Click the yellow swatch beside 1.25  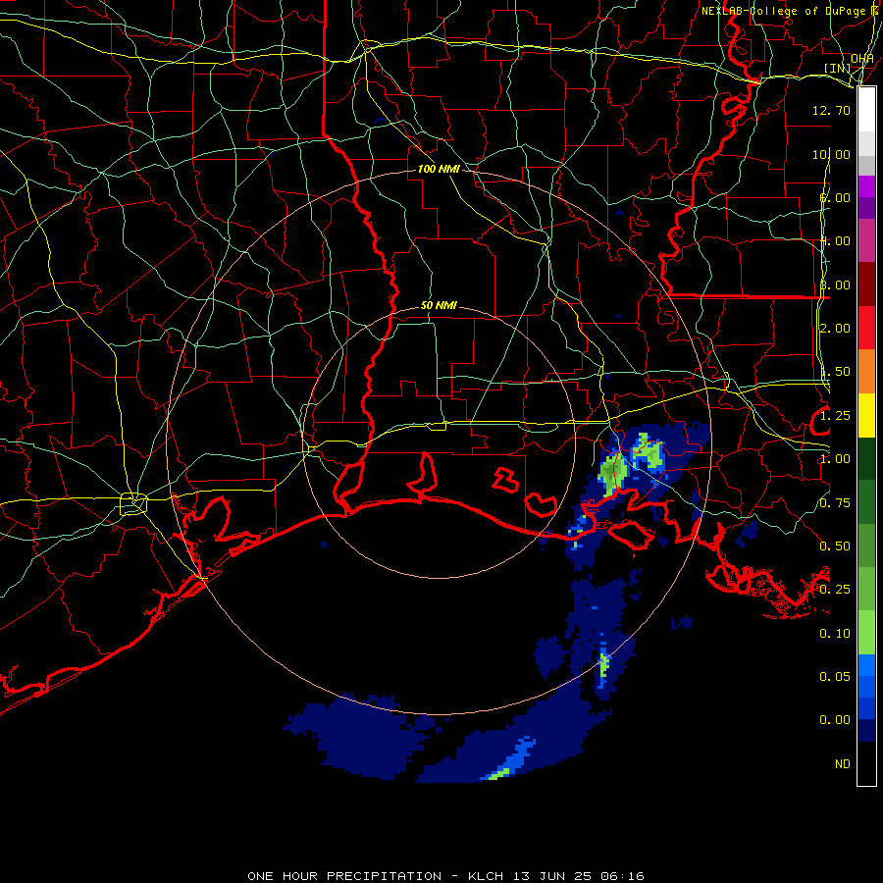[x=866, y=415]
